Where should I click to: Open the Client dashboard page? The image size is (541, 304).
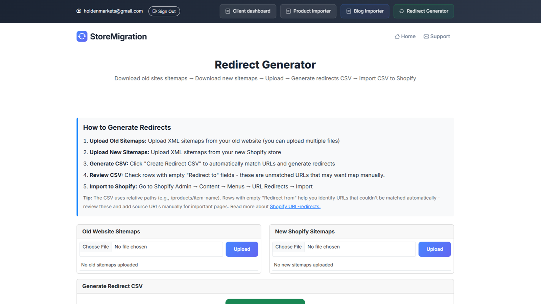tap(248, 11)
